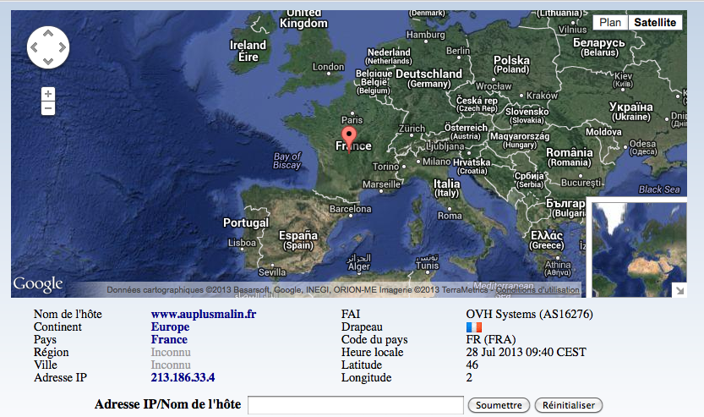
Task: Click the Marseille label on the map
Action: (x=381, y=184)
